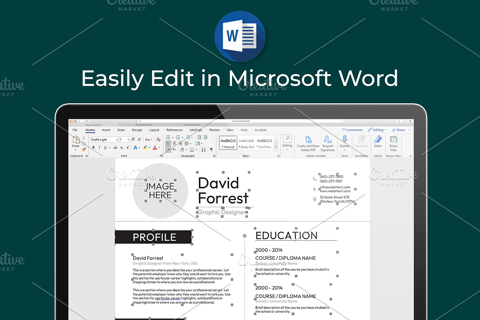Click the Increase Font Size icon
Image resolution: width=480 pixels, height=320 pixels.
(133, 139)
